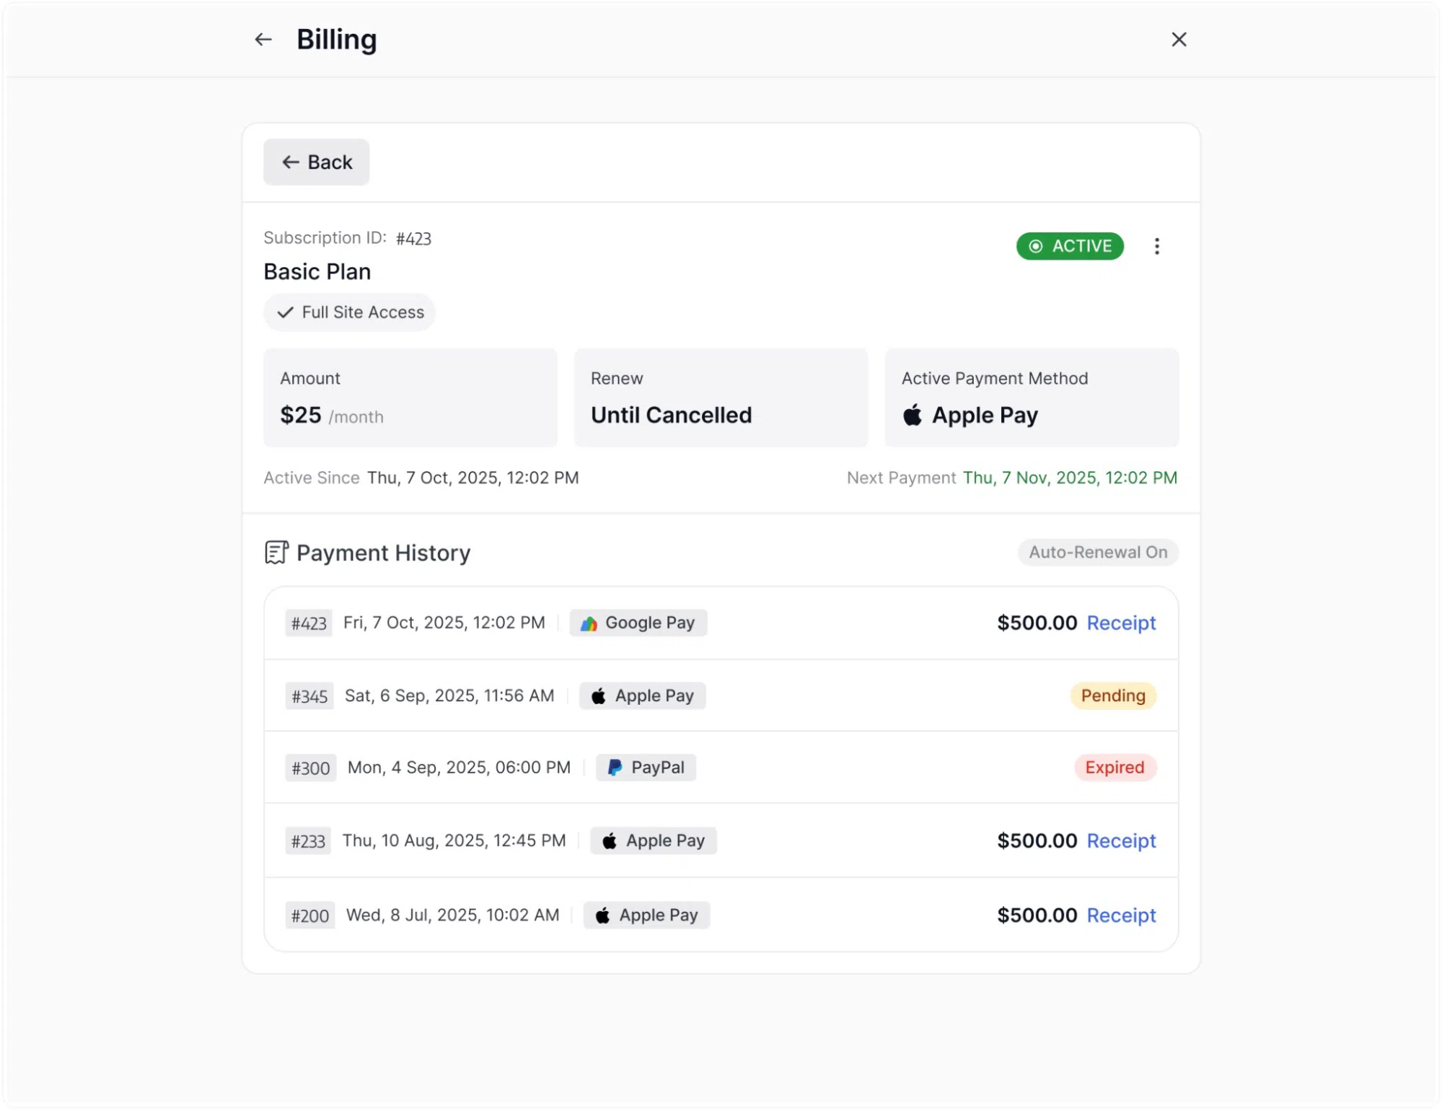
Task: Click the Full Site Access chip
Action: point(350,312)
